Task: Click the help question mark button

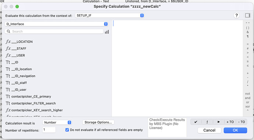Action: pos(236,15)
